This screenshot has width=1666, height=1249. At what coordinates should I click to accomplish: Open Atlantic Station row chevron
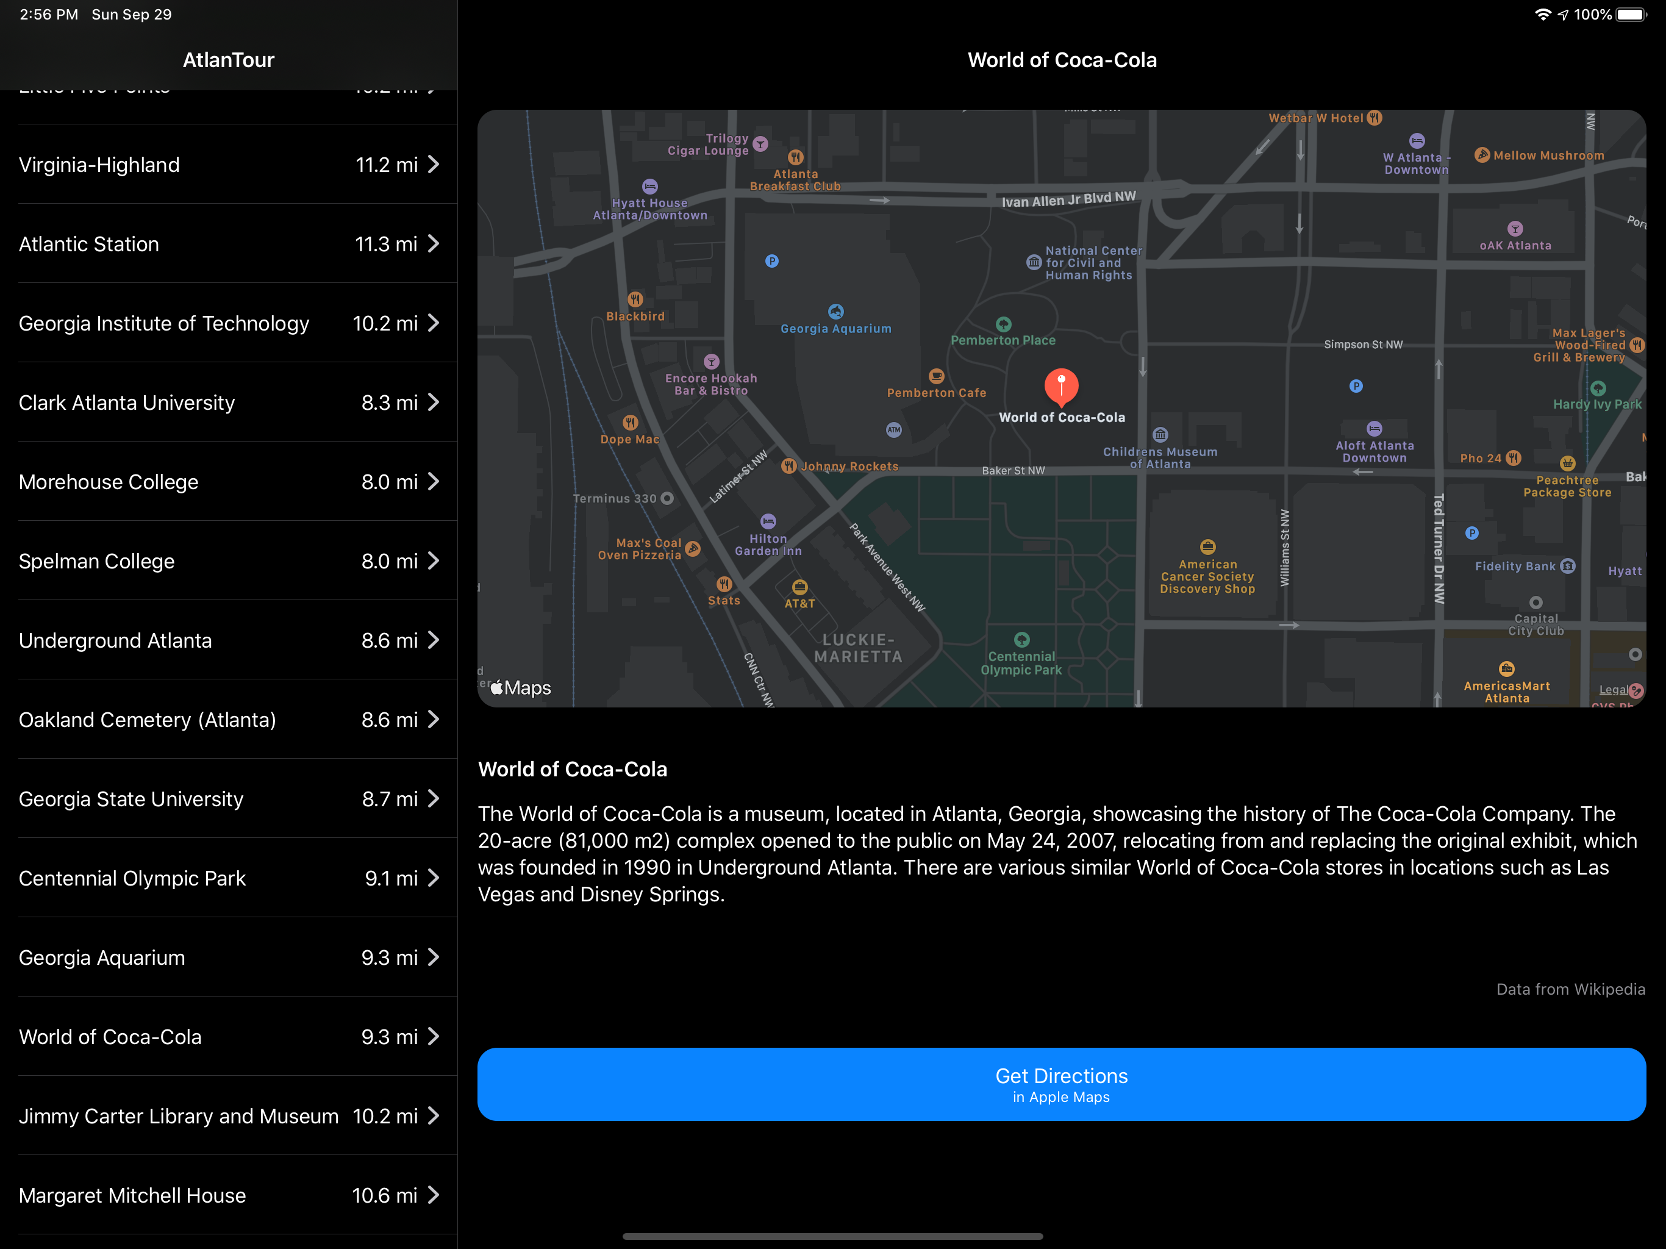433,243
